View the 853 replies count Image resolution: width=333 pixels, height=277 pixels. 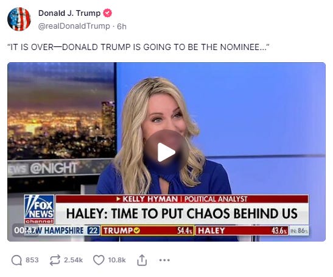[x=32, y=260]
